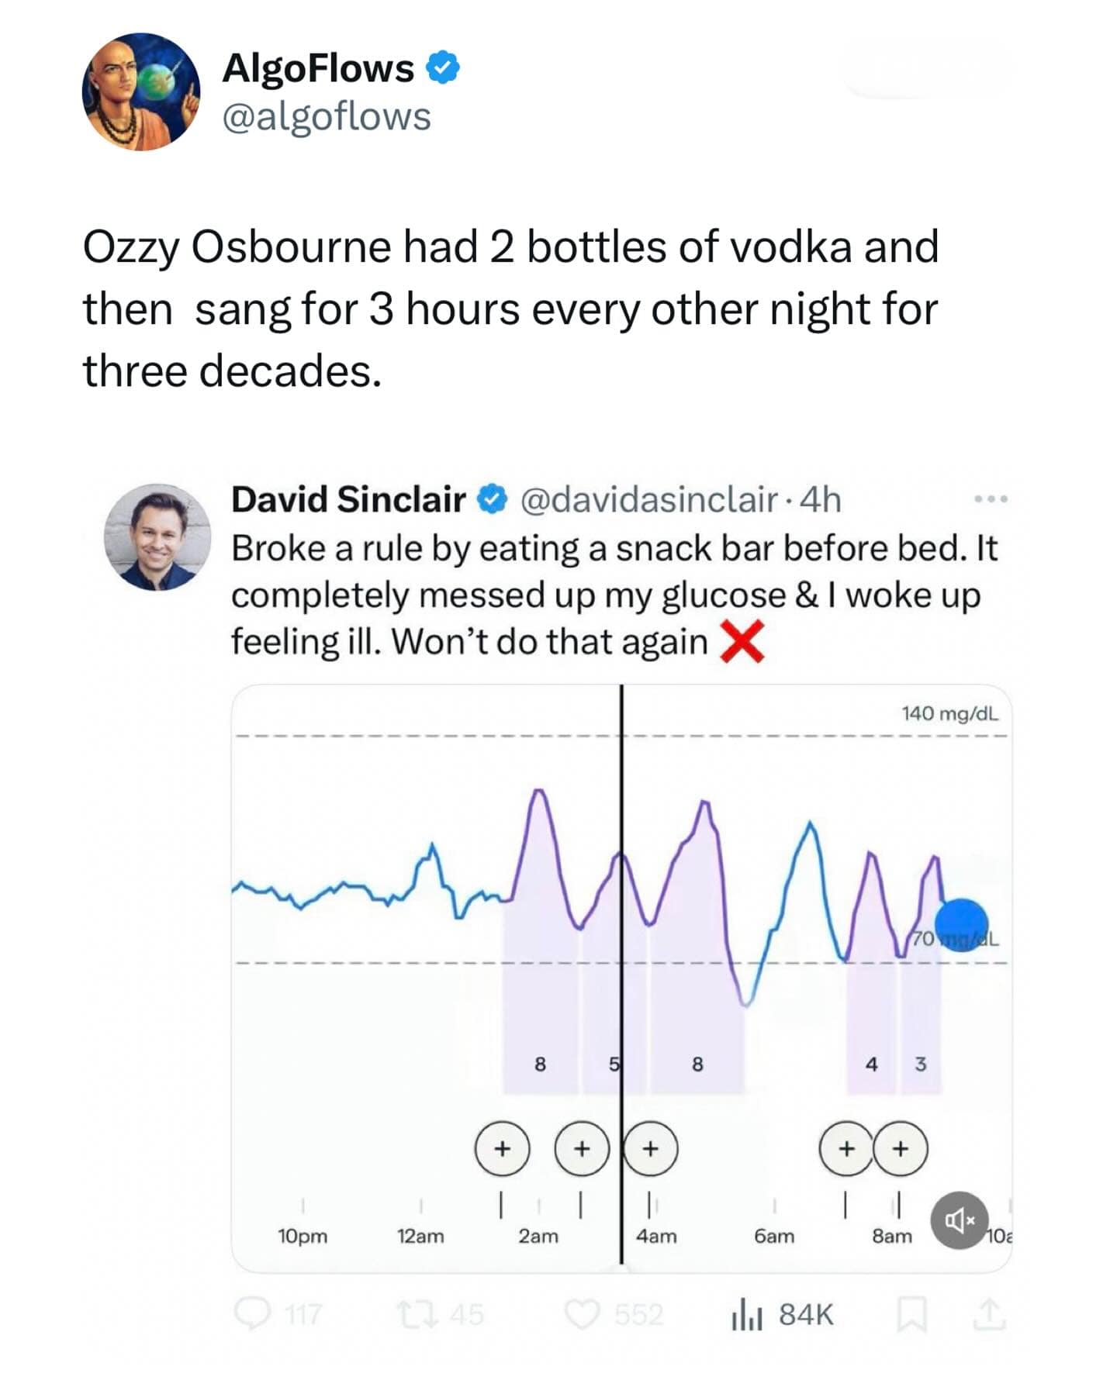Click the reply icon with 117 comments

[251, 1314]
